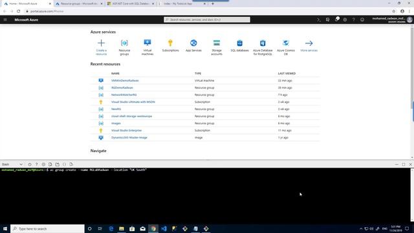Viewport: 414px width, 233px height.
Task: Open portal settings gear
Action: point(345,19)
